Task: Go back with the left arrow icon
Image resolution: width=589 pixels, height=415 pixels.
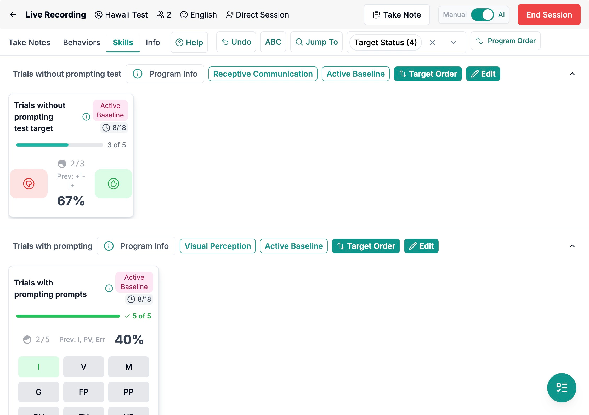Action: coord(13,15)
